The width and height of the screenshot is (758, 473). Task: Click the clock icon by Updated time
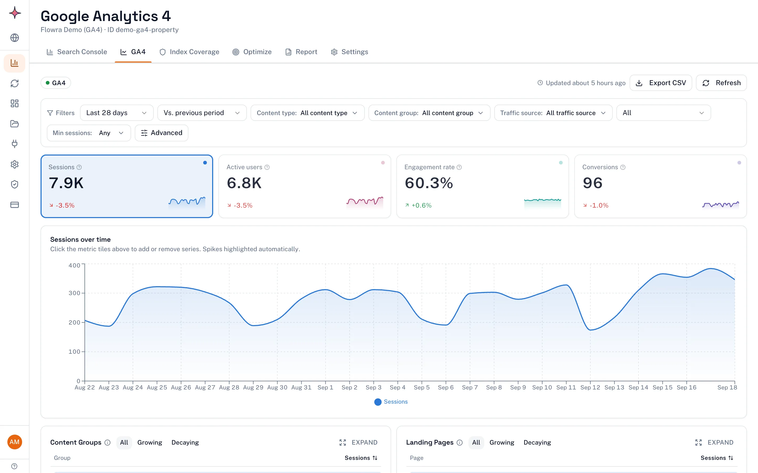pyautogui.click(x=540, y=83)
